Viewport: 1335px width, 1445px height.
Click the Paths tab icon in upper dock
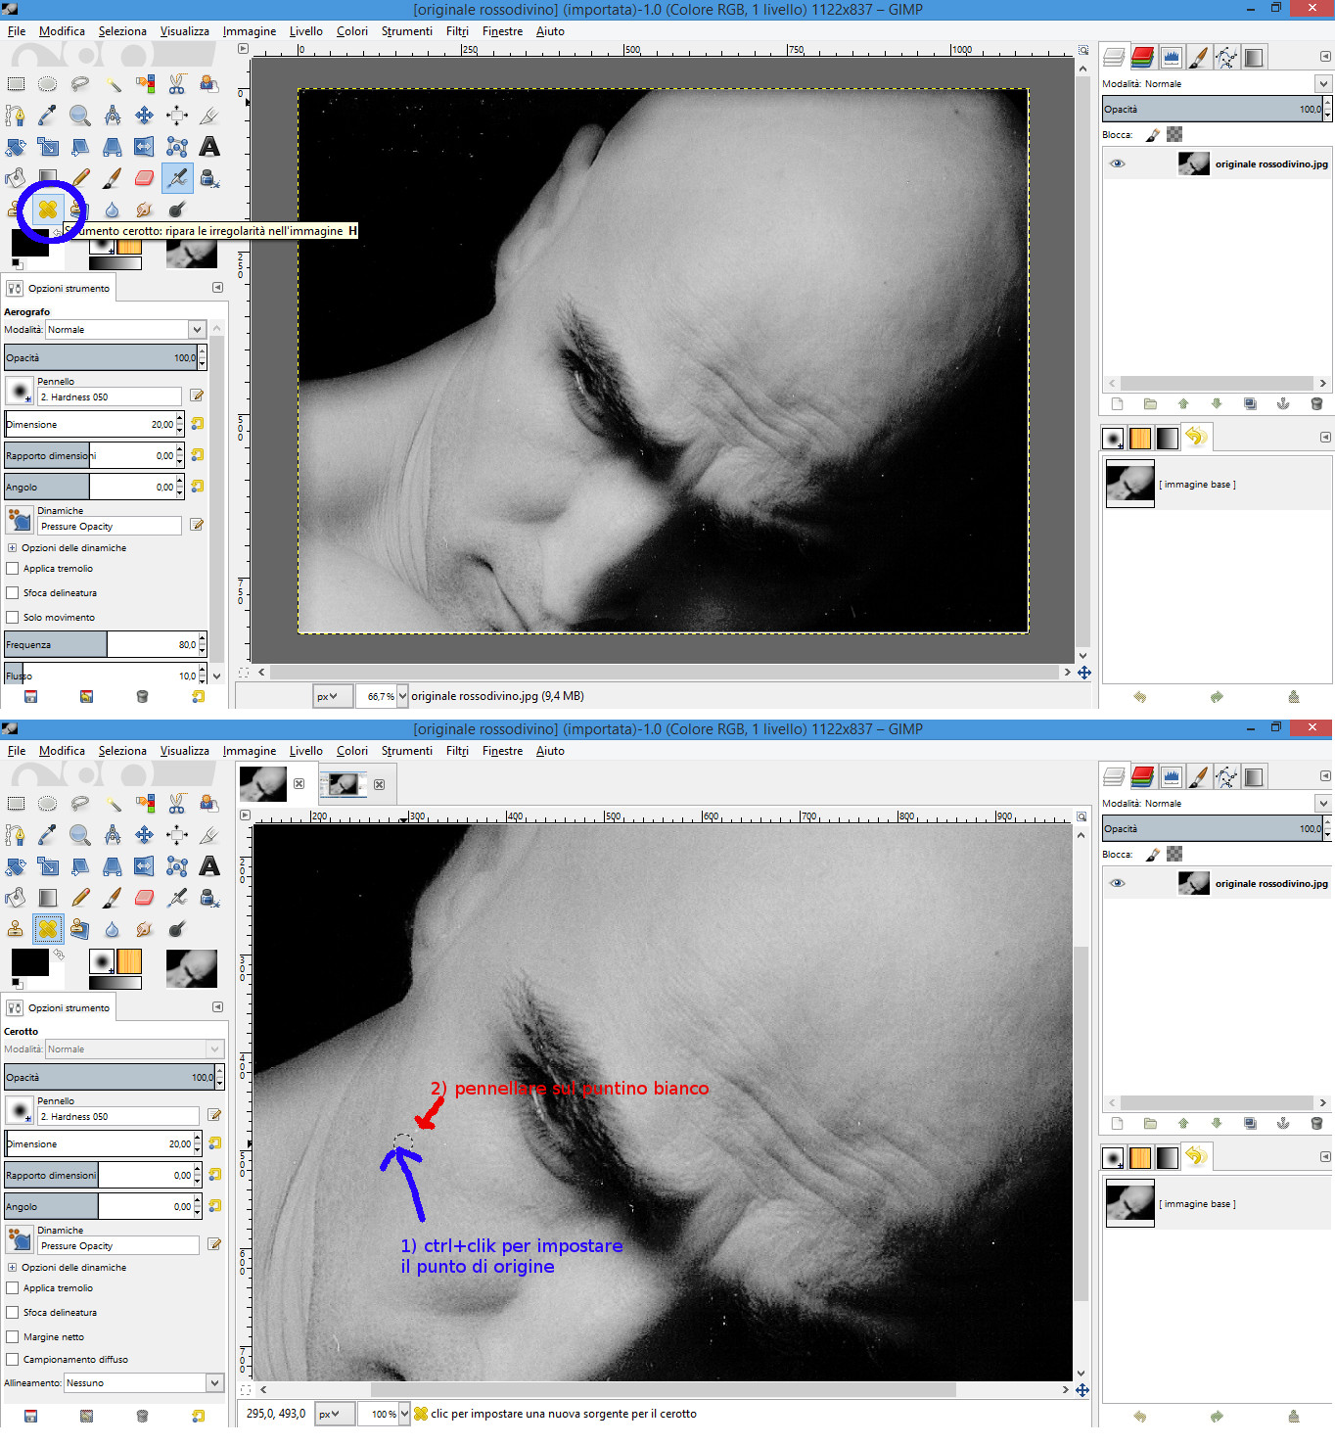point(1226,58)
